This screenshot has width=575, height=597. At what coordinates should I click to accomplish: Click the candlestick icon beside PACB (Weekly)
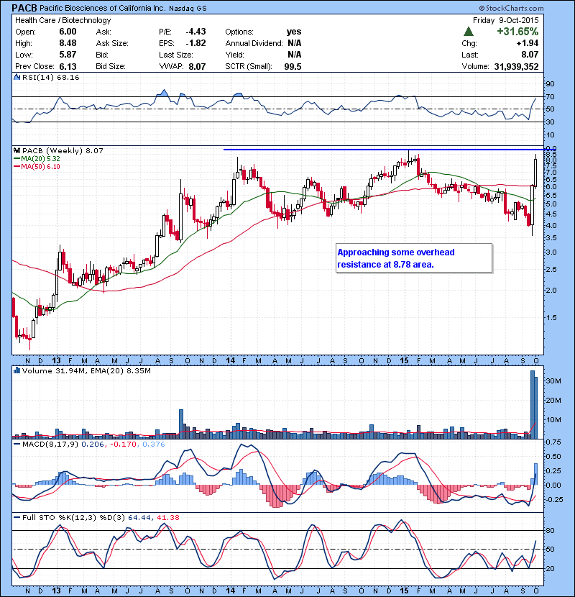(x=17, y=150)
